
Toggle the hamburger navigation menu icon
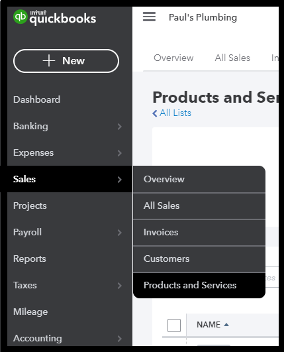[150, 17]
